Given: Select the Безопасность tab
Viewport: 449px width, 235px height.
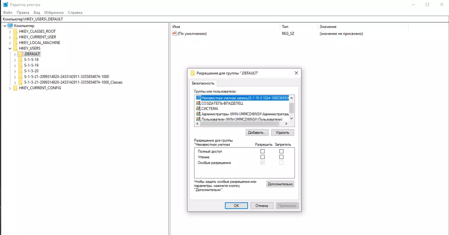Looking at the screenshot, I should (203, 83).
